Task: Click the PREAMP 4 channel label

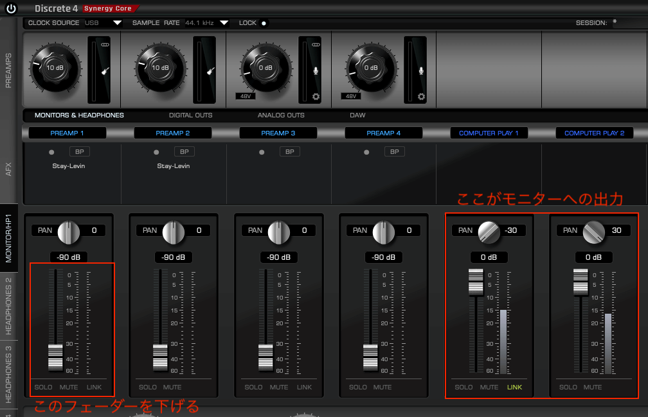Action: (384, 133)
